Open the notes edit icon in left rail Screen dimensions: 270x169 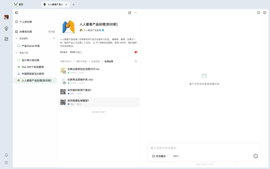tap(6, 39)
